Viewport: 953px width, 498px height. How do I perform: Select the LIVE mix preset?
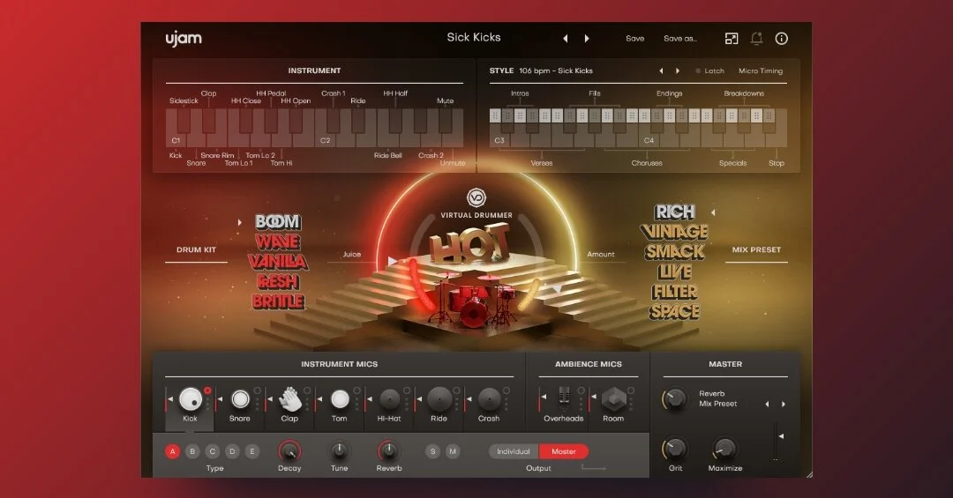click(x=675, y=272)
